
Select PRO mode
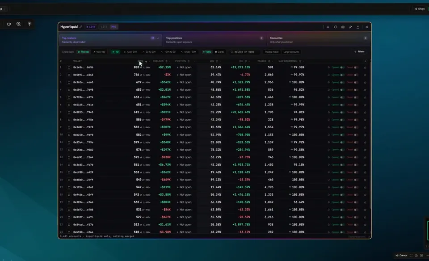click(x=114, y=27)
